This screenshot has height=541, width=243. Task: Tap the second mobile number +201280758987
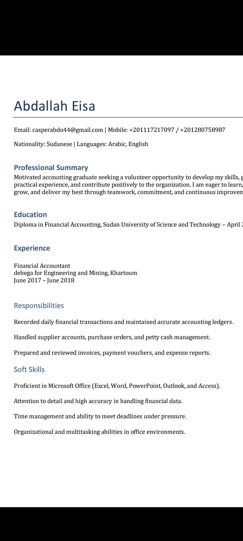[202, 130]
